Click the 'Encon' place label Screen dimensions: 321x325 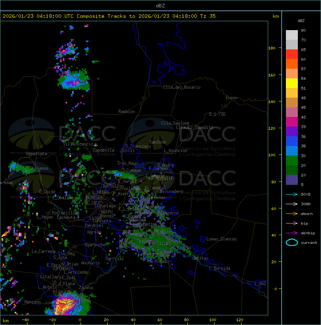(231, 98)
